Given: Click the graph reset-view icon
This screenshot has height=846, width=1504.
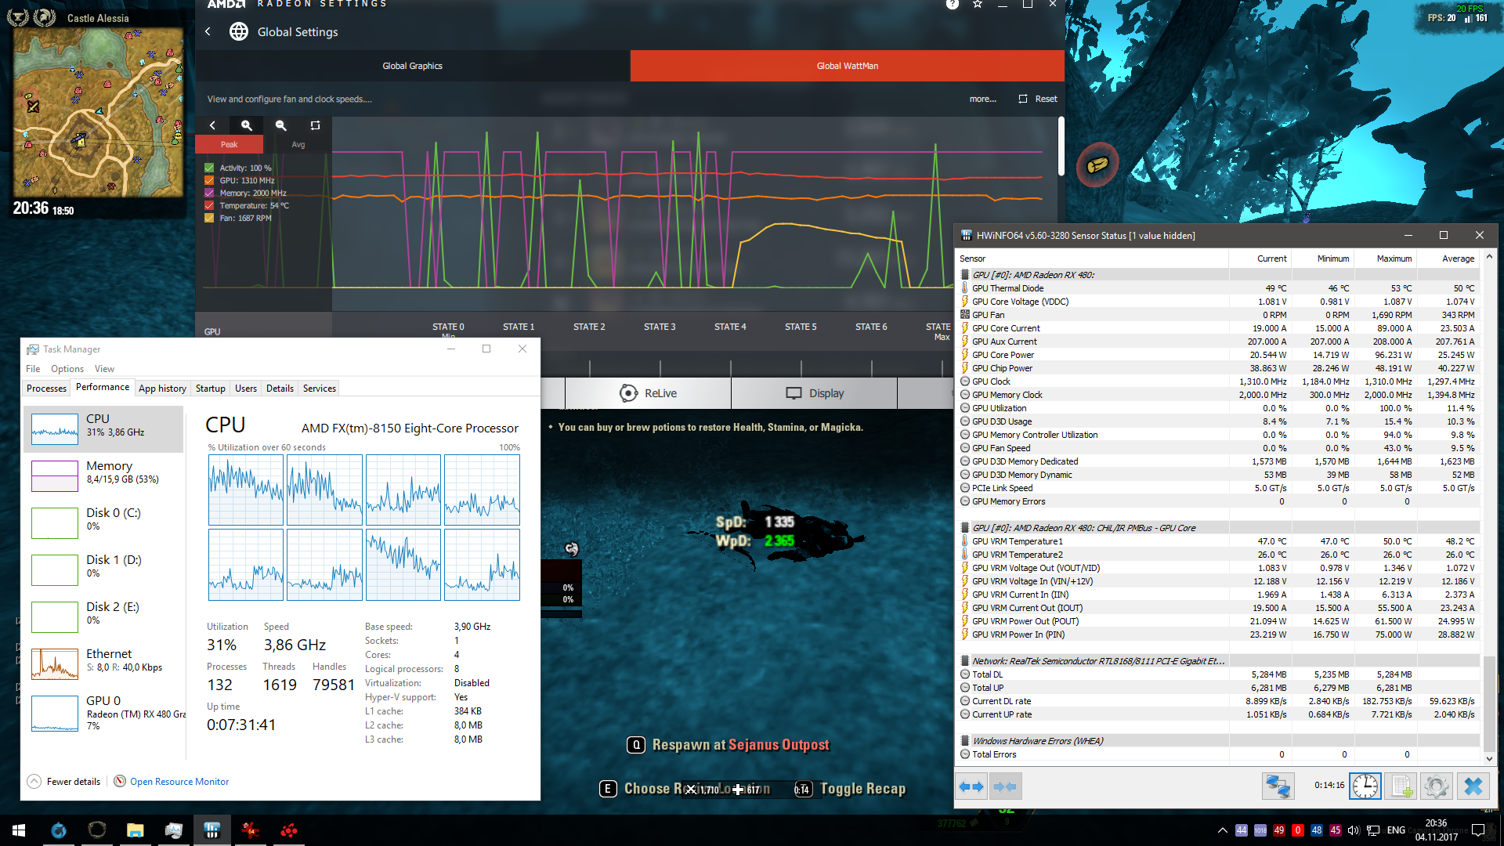Looking at the screenshot, I should click(315, 125).
